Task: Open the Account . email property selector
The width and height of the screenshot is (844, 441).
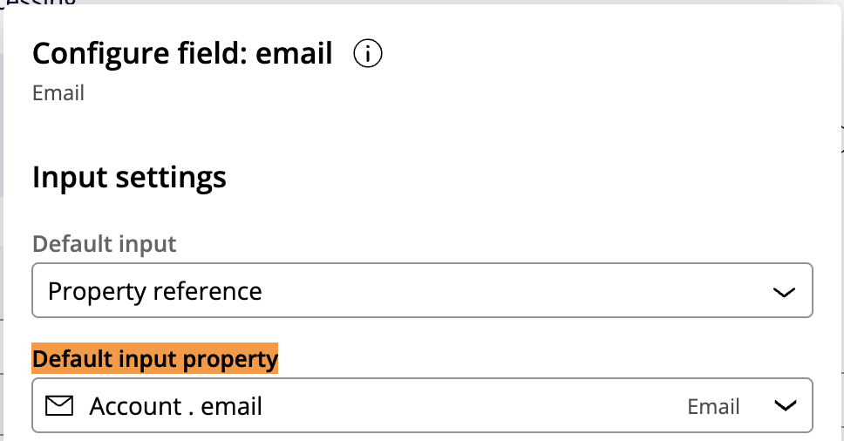Action: (422, 406)
